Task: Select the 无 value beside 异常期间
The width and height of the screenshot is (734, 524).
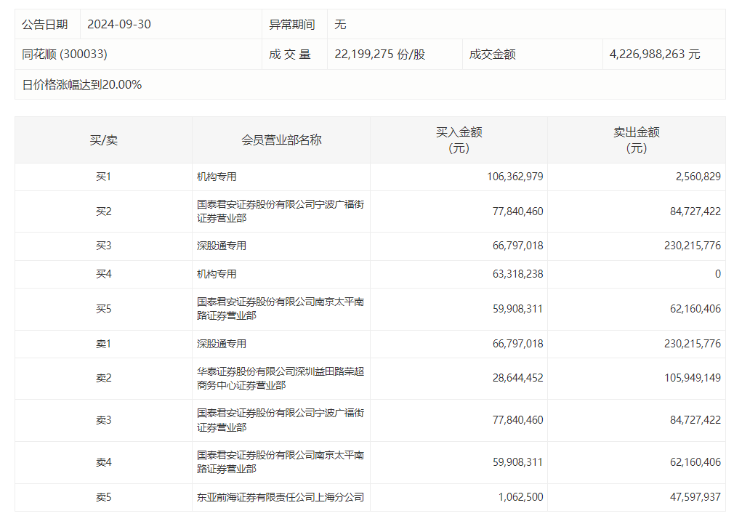Action: tap(340, 25)
